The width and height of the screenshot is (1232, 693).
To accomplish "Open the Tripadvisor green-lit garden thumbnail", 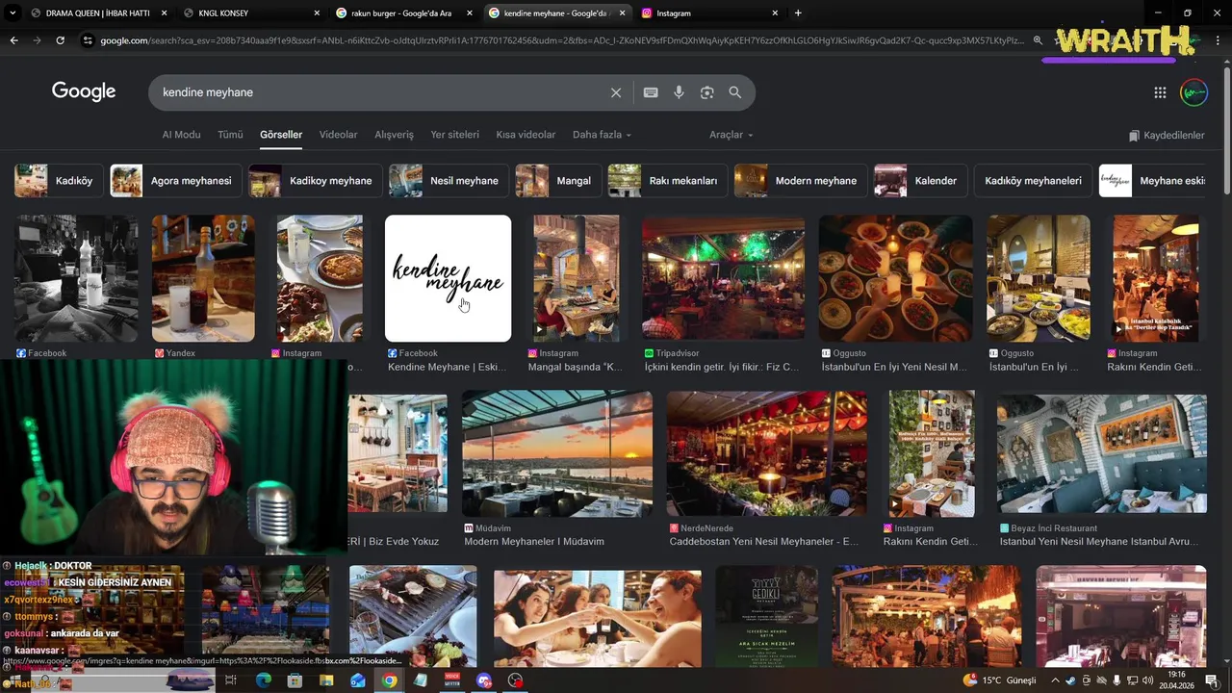I will (x=723, y=278).
